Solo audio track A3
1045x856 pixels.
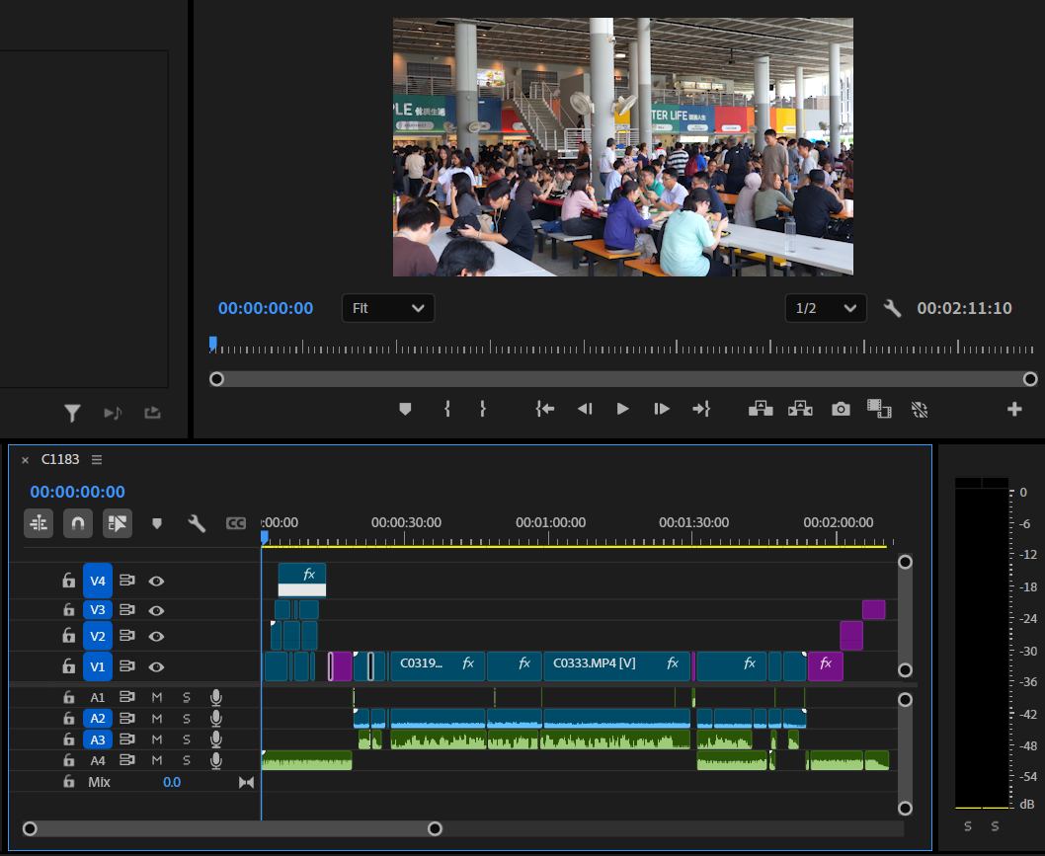[186, 739]
